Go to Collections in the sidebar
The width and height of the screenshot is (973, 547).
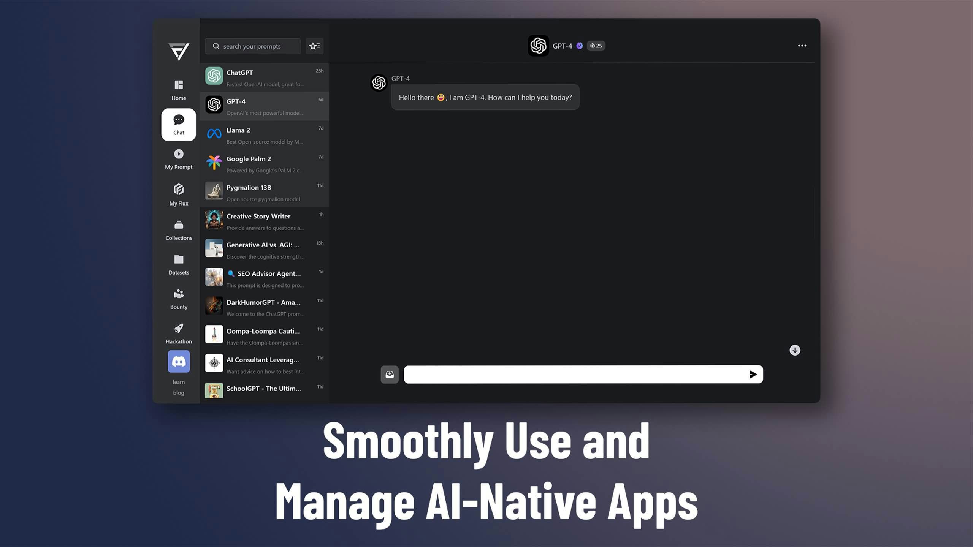point(179,230)
